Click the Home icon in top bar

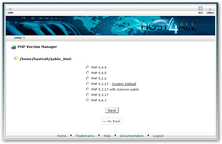tap(10, 9)
